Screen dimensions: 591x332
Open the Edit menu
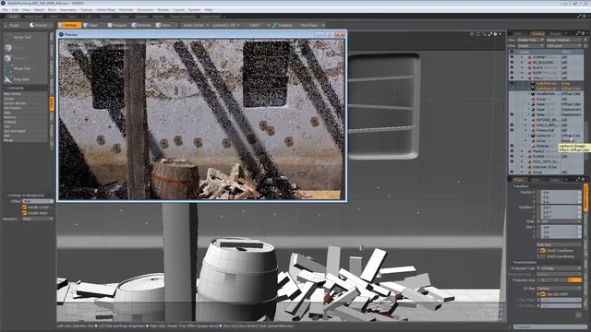15,10
